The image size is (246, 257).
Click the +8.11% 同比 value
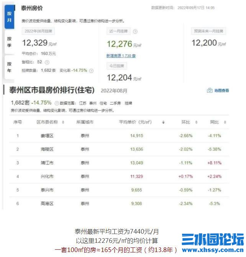click(x=214, y=163)
